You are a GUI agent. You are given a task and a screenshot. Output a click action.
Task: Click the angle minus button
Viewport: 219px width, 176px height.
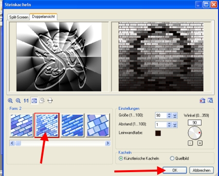(x=190, y=143)
